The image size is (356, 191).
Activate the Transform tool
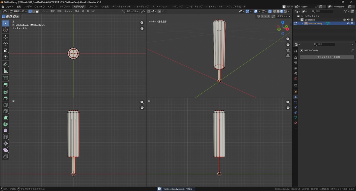coord(6,57)
